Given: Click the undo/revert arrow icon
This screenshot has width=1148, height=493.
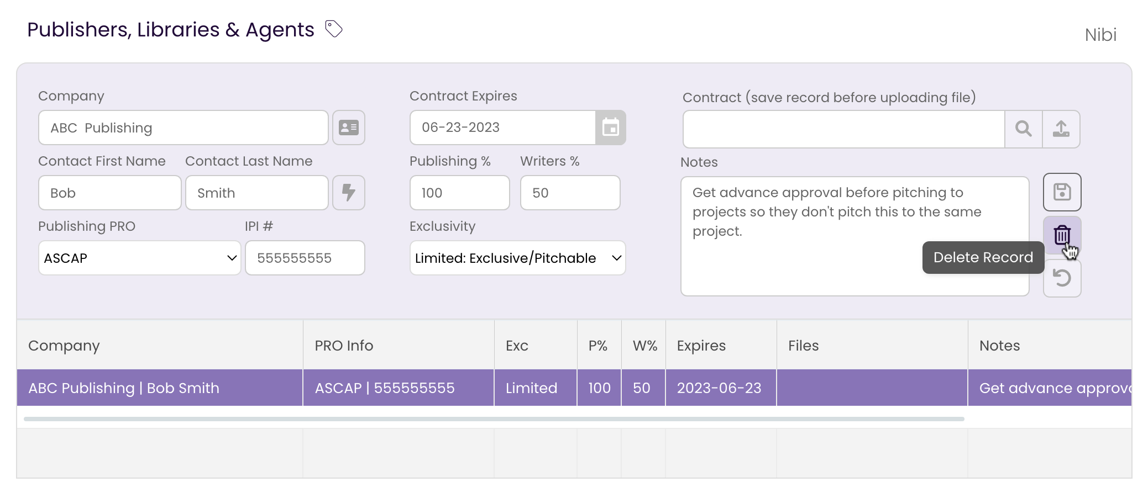Looking at the screenshot, I should [1062, 278].
